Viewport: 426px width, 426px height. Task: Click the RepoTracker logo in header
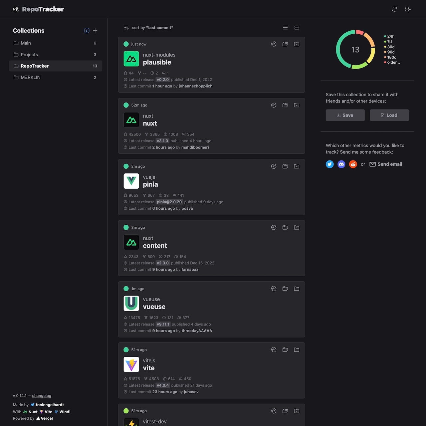tap(38, 9)
